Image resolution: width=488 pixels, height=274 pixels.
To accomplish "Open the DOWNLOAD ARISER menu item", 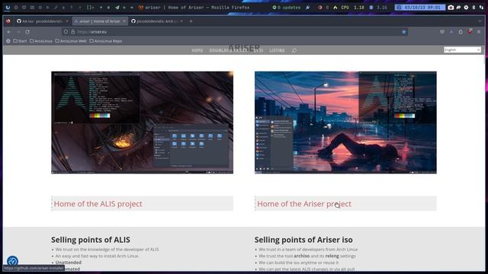I will coord(229,50).
